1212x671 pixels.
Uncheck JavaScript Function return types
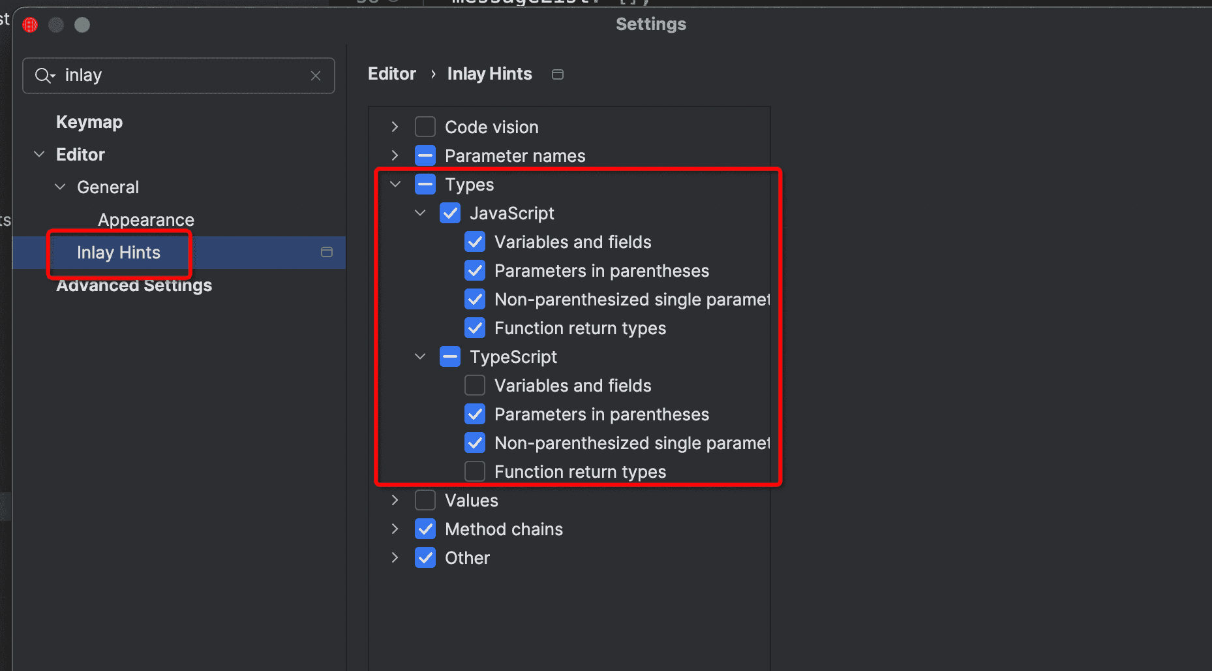click(x=475, y=328)
